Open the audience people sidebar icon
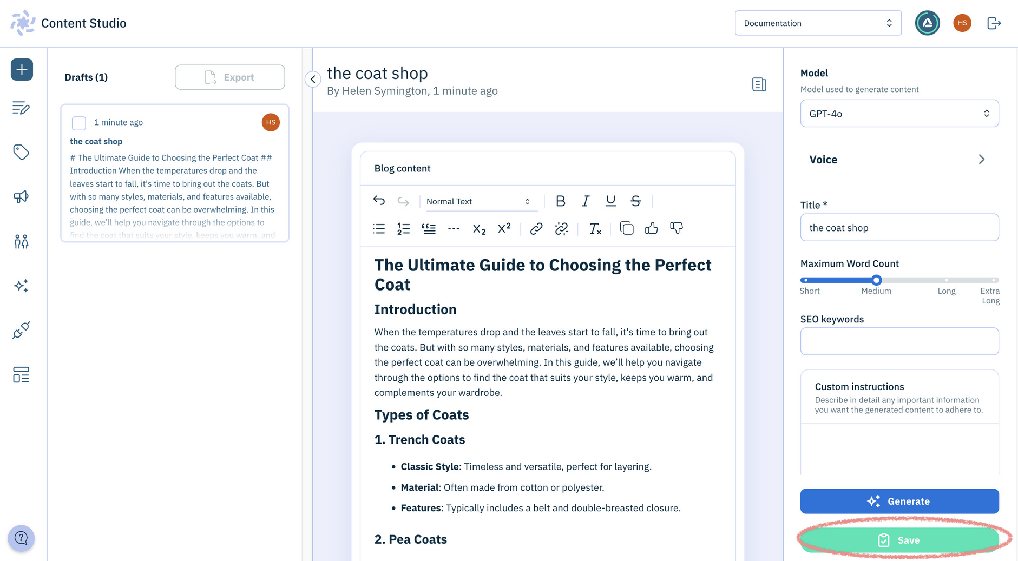The width and height of the screenshot is (1018, 561). [x=21, y=241]
